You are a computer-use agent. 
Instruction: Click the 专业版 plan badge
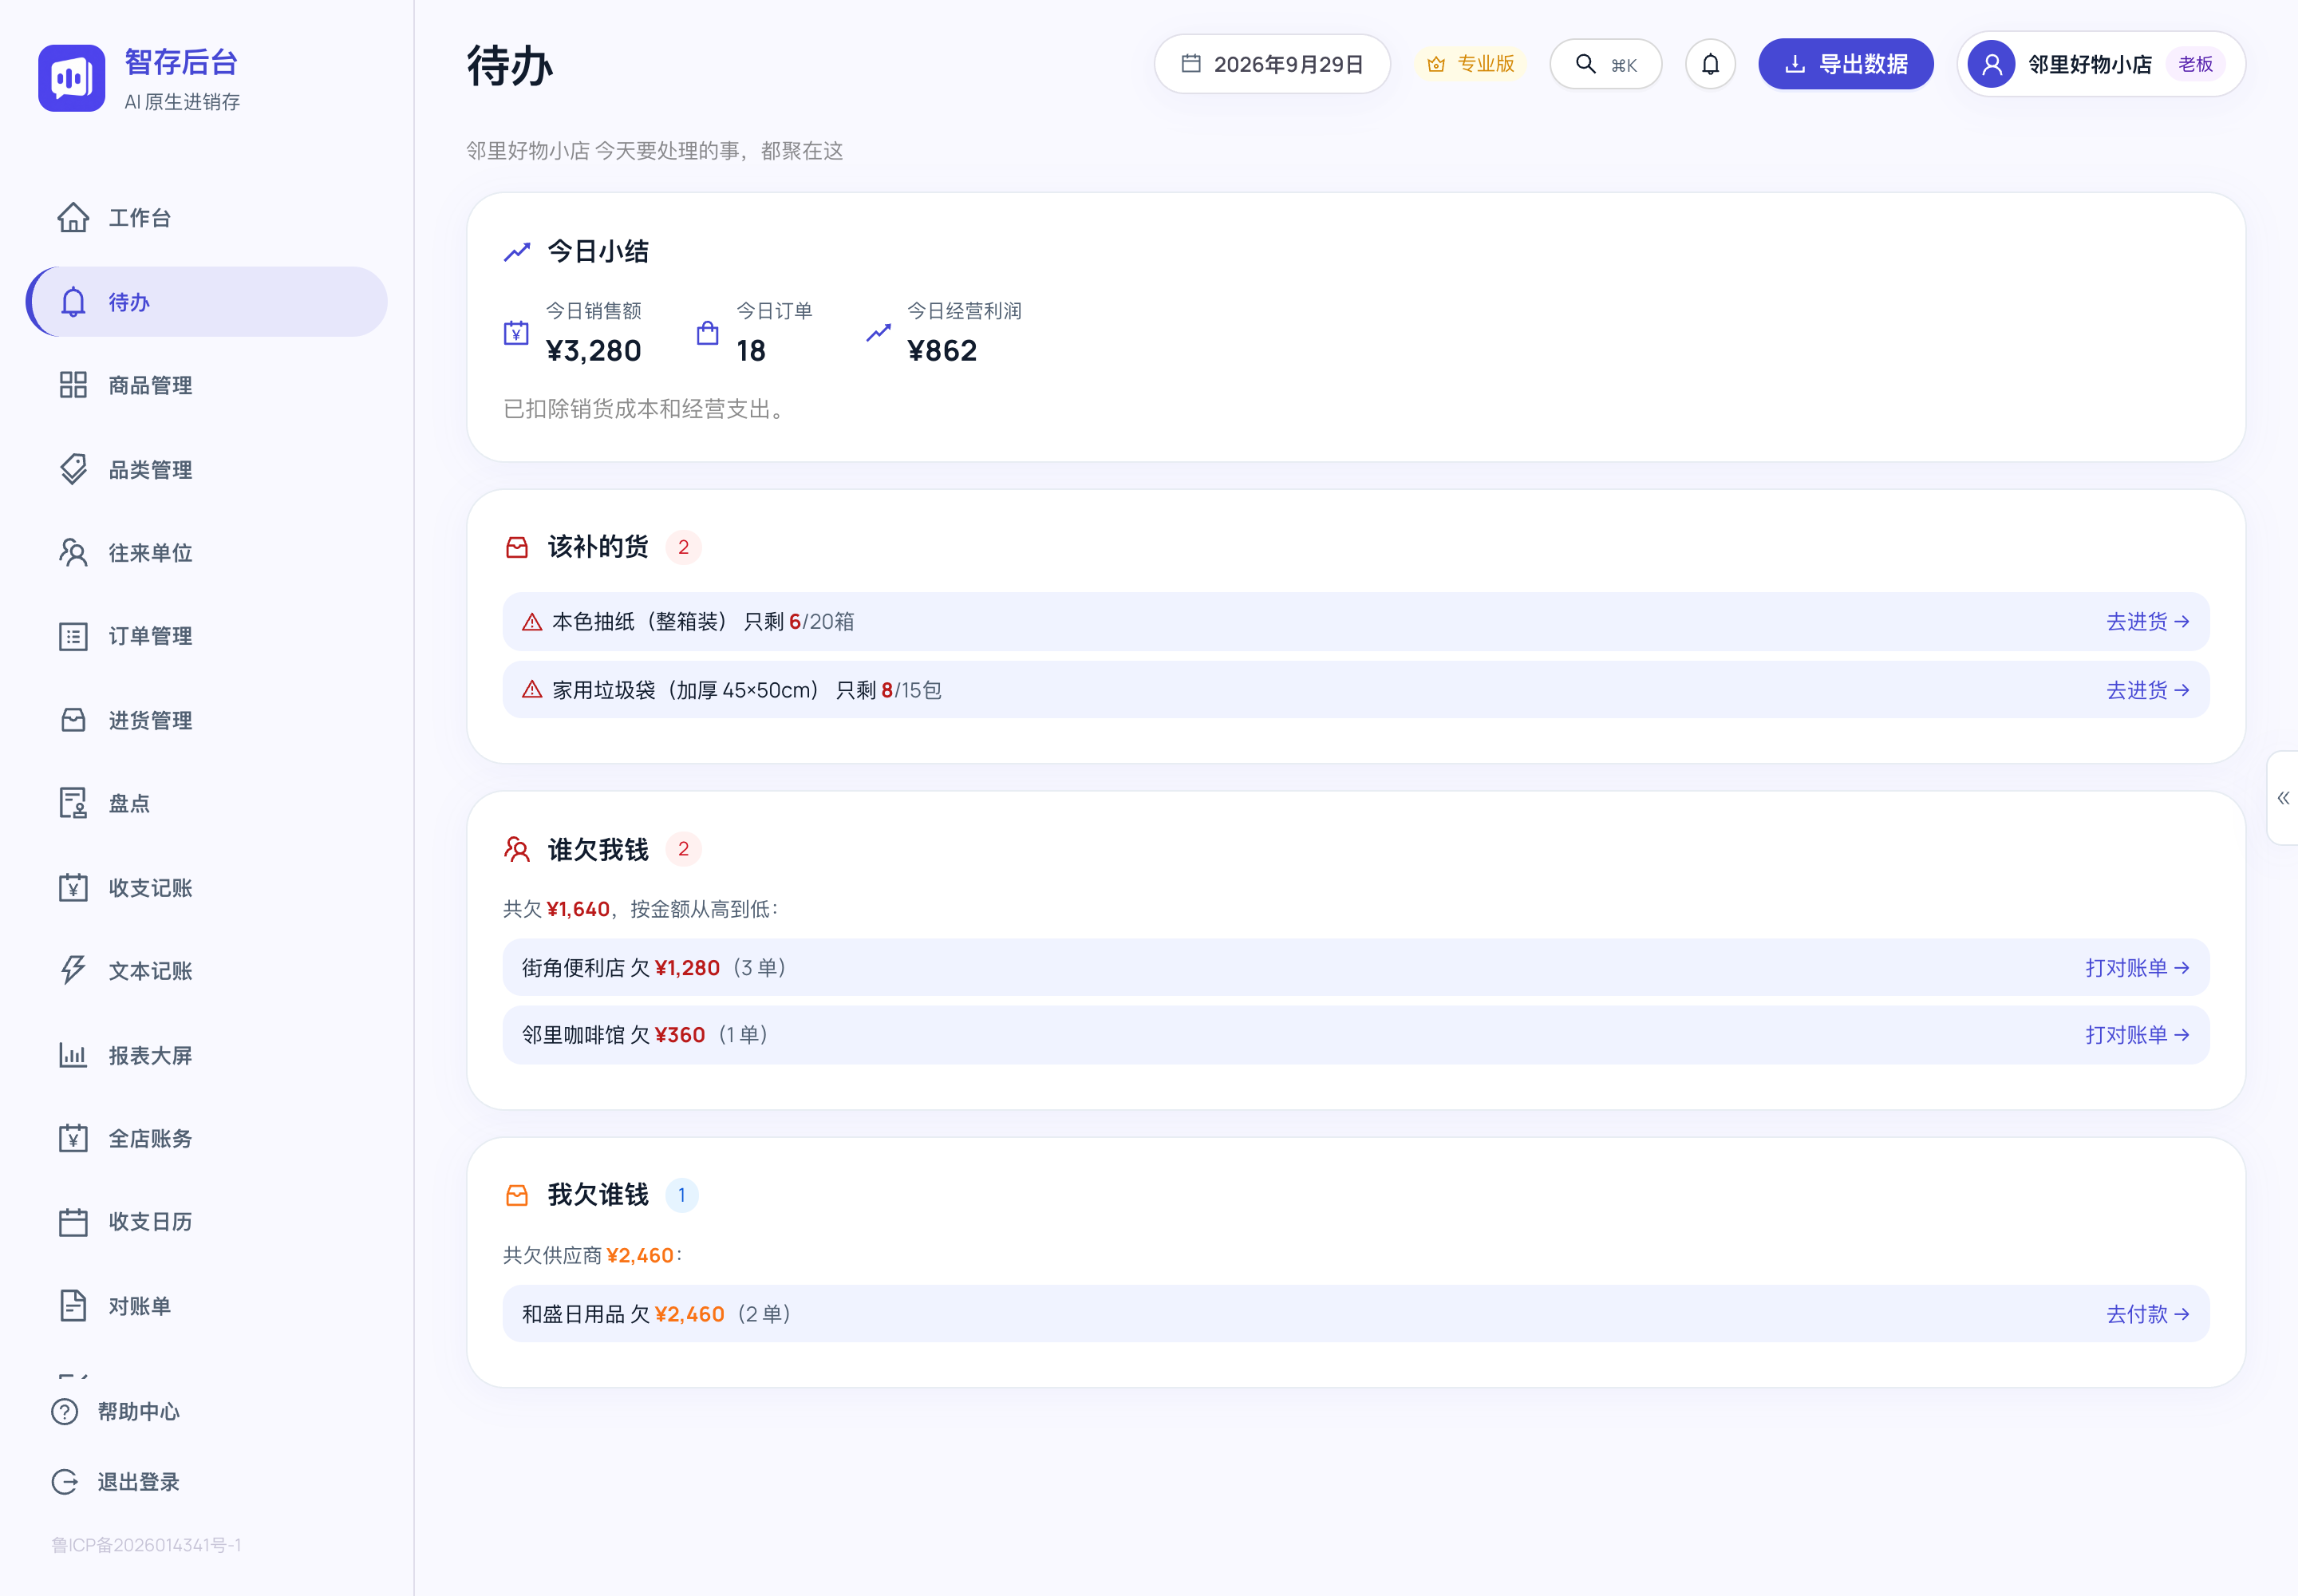(1471, 64)
